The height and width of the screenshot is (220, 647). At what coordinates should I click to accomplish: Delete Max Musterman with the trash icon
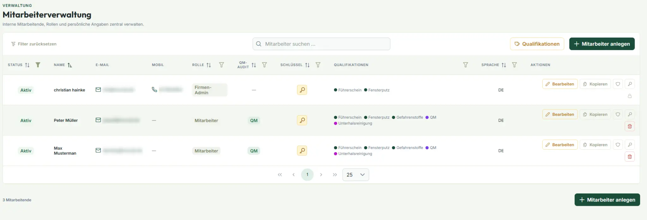630,157
